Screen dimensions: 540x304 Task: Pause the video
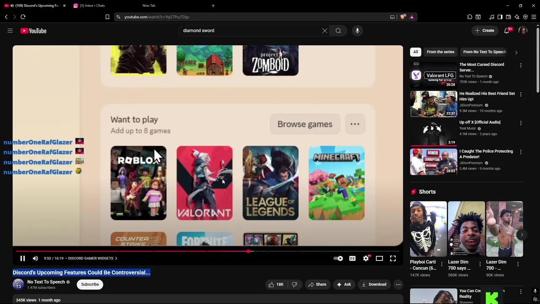click(x=23, y=258)
